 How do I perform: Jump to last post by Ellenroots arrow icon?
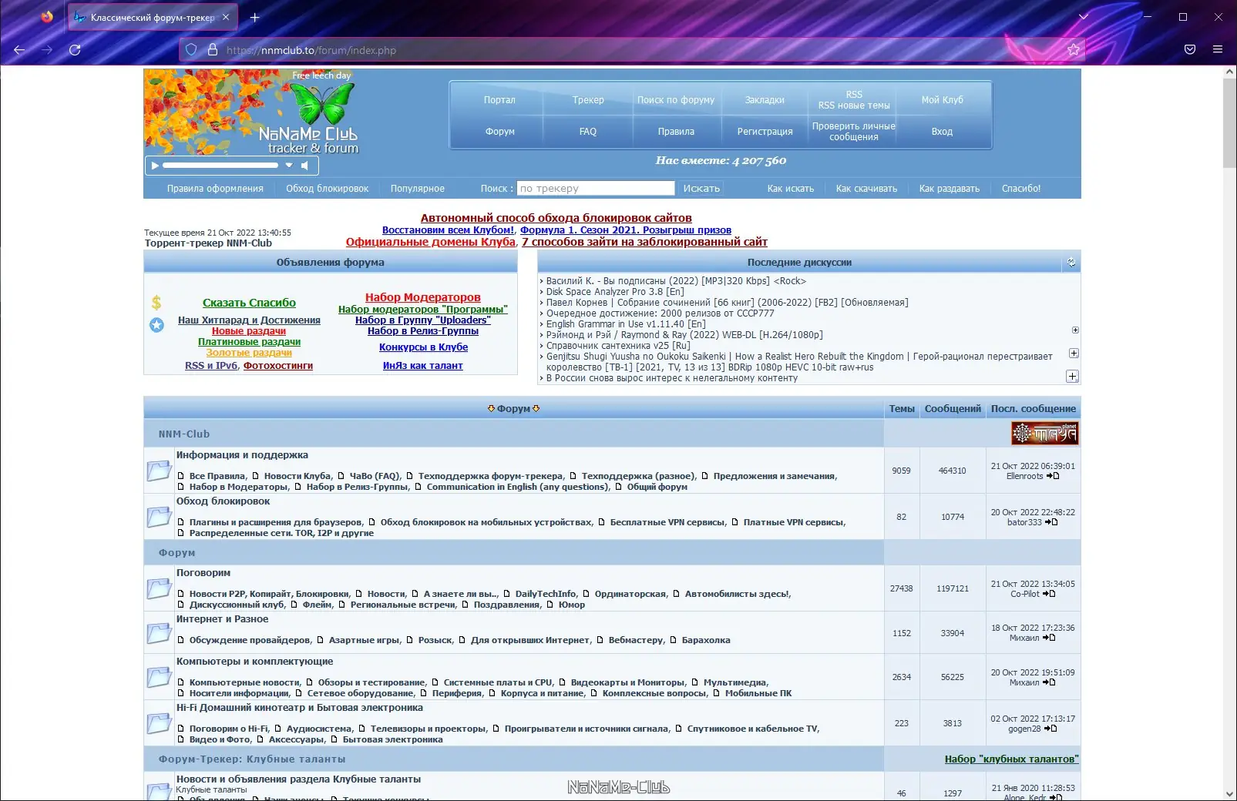[x=1053, y=476]
